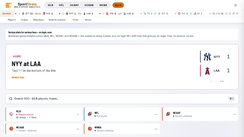The width and height of the screenshot is (244, 137).
Task: Click the SCORES label in ticker
Action: tap(7, 14)
